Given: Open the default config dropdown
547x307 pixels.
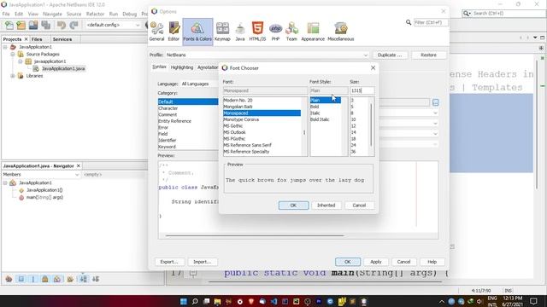Looking at the screenshot, I should point(113,25).
